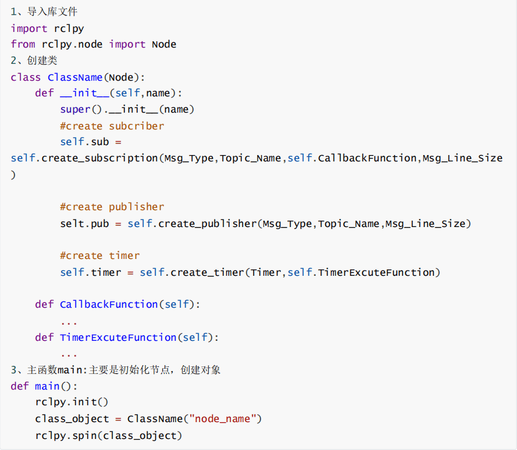
Task: Click the heading '2、创建类'
Action: pos(34,60)
